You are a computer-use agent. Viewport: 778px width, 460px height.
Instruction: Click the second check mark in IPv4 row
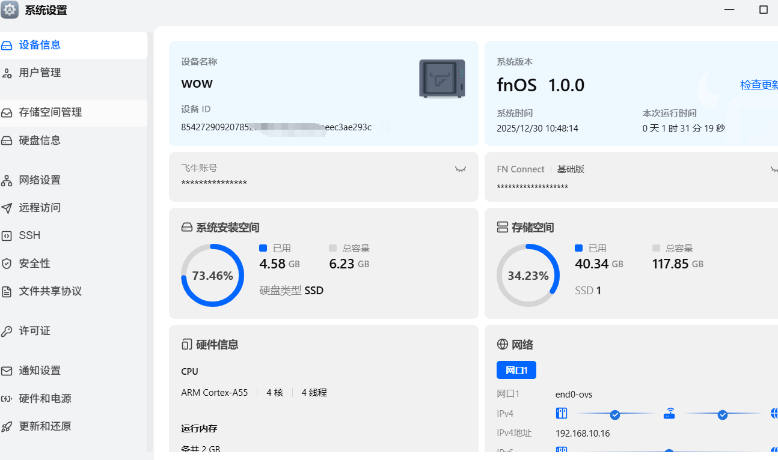(723, 414)
